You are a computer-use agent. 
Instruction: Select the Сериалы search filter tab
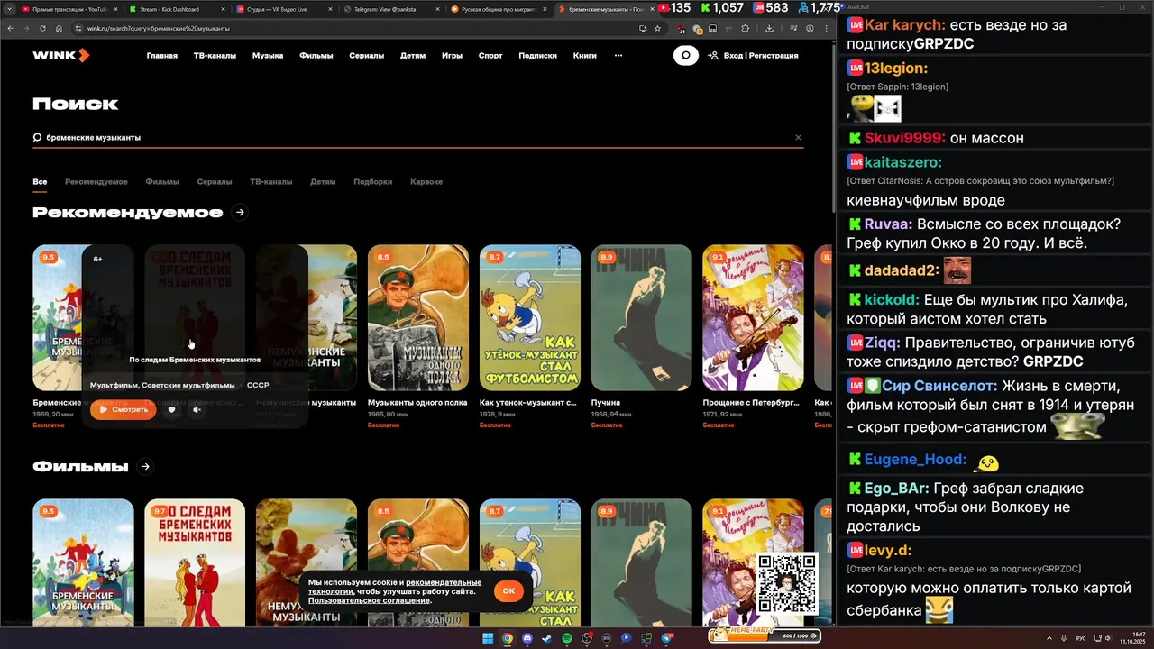coord(215,182)
